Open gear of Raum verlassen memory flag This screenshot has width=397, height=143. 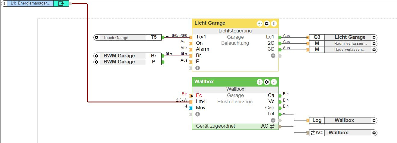[374, 43]
